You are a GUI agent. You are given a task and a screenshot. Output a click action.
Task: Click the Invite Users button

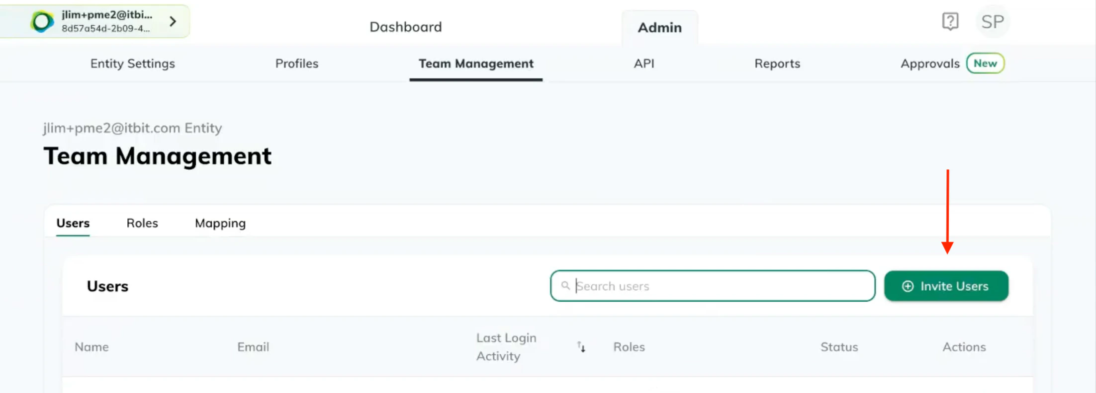click(946, 286)
